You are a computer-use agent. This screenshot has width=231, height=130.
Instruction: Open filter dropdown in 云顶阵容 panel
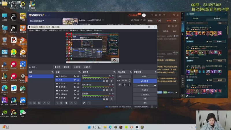[222, 23]
